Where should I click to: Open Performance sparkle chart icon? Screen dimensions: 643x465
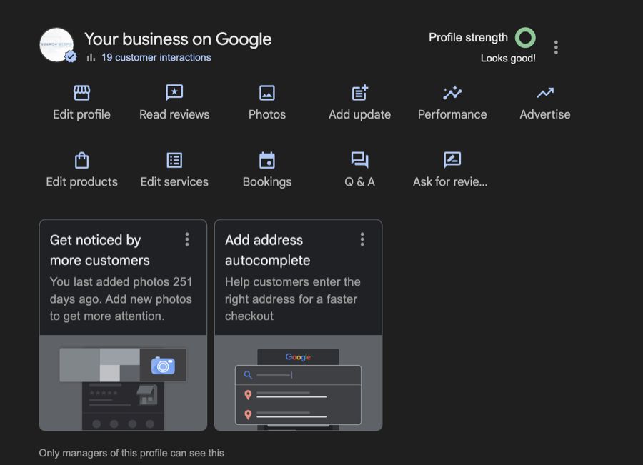452,93
